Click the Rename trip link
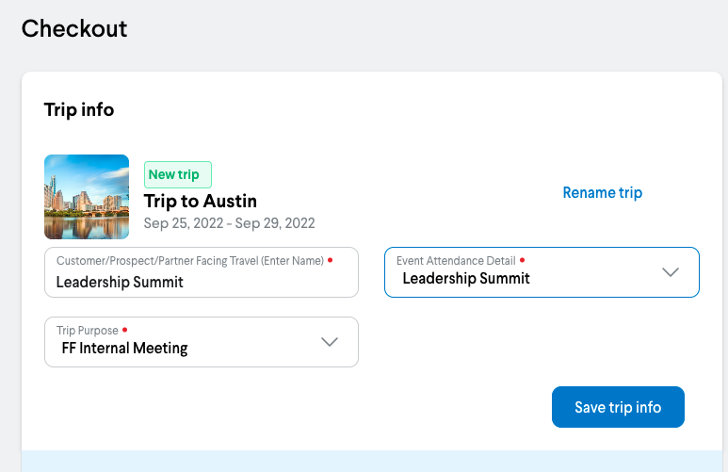Image resolution: width=728 pixels, height=472 pixels. point(602,193)
